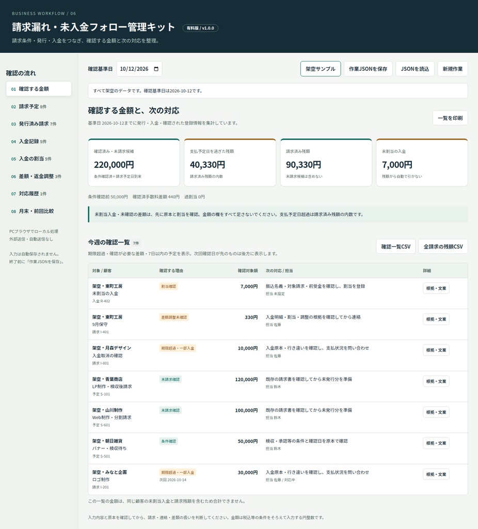478x529 pixels.
Task: Open 07 対応履歴 section
Action: click(39, 194)
